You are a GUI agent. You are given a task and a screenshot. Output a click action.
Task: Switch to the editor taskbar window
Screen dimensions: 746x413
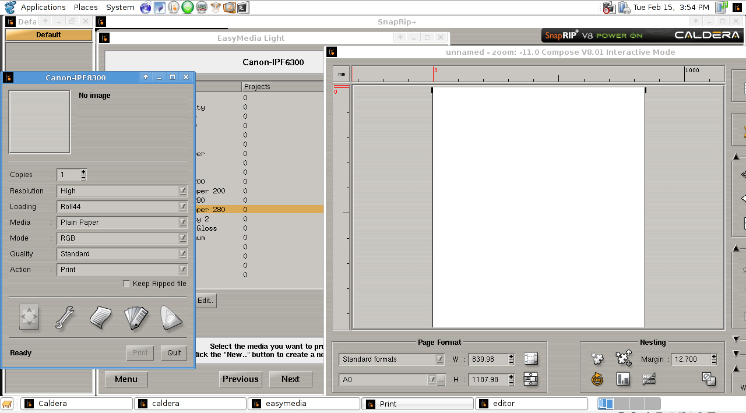pyautogui.click(x=532, y=403)
